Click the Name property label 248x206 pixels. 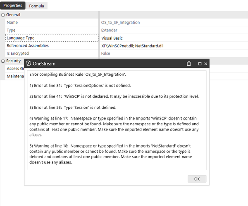[12, 22]
